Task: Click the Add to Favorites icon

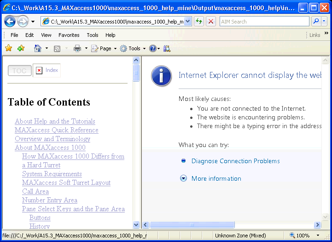Action: tap(21, 48)
